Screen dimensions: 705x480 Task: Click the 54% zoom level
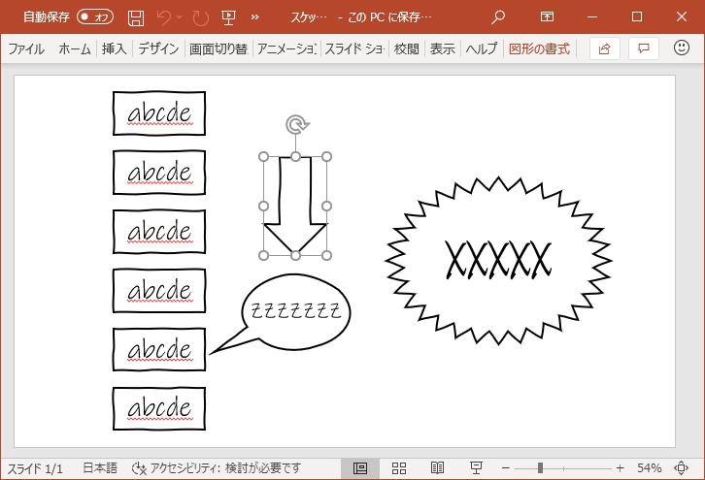coord(649,468)
